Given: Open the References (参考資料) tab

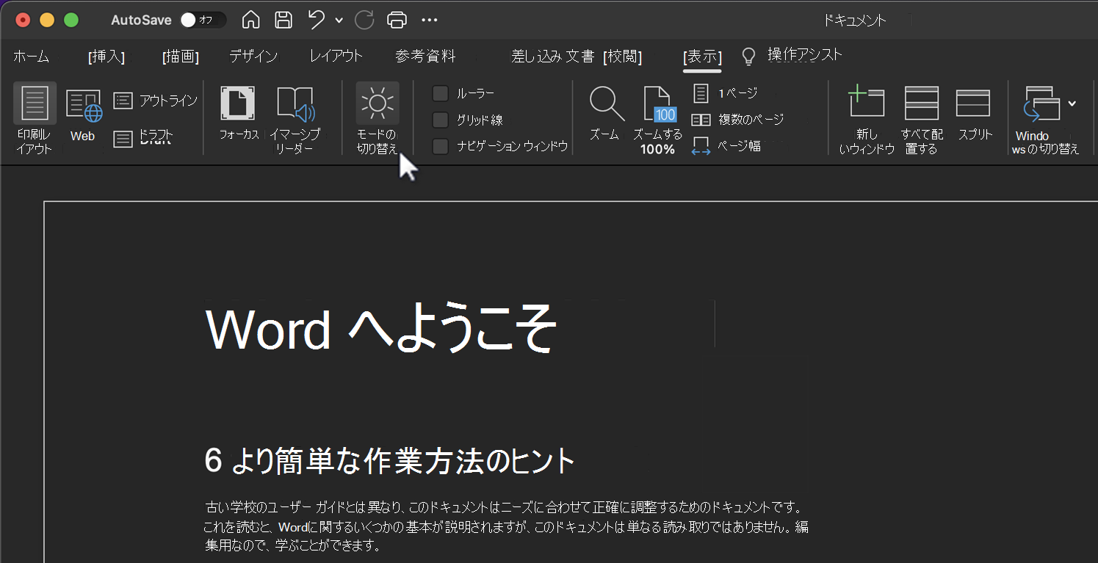Looking at the screenshot, I should 425,57.
